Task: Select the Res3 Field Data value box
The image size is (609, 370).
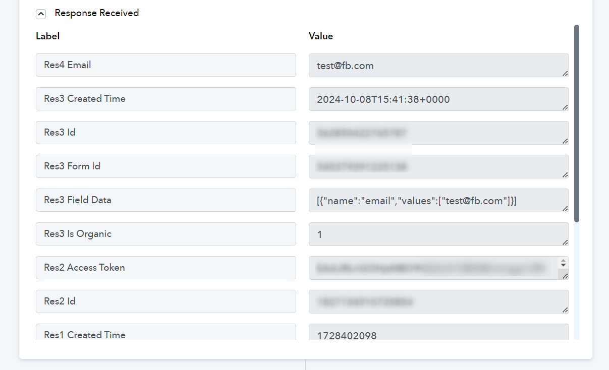Action: tap(439, 201)
